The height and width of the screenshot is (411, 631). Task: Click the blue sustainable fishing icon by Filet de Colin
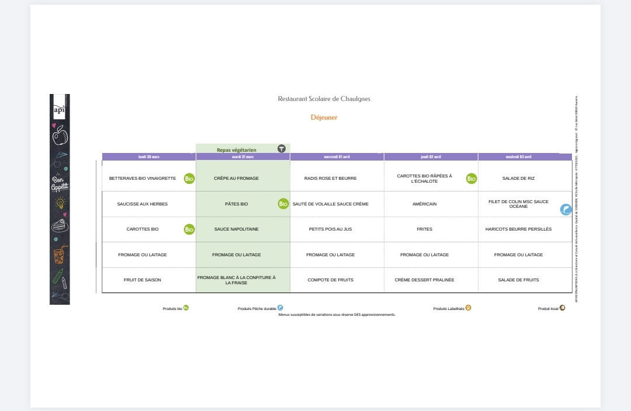566,210
